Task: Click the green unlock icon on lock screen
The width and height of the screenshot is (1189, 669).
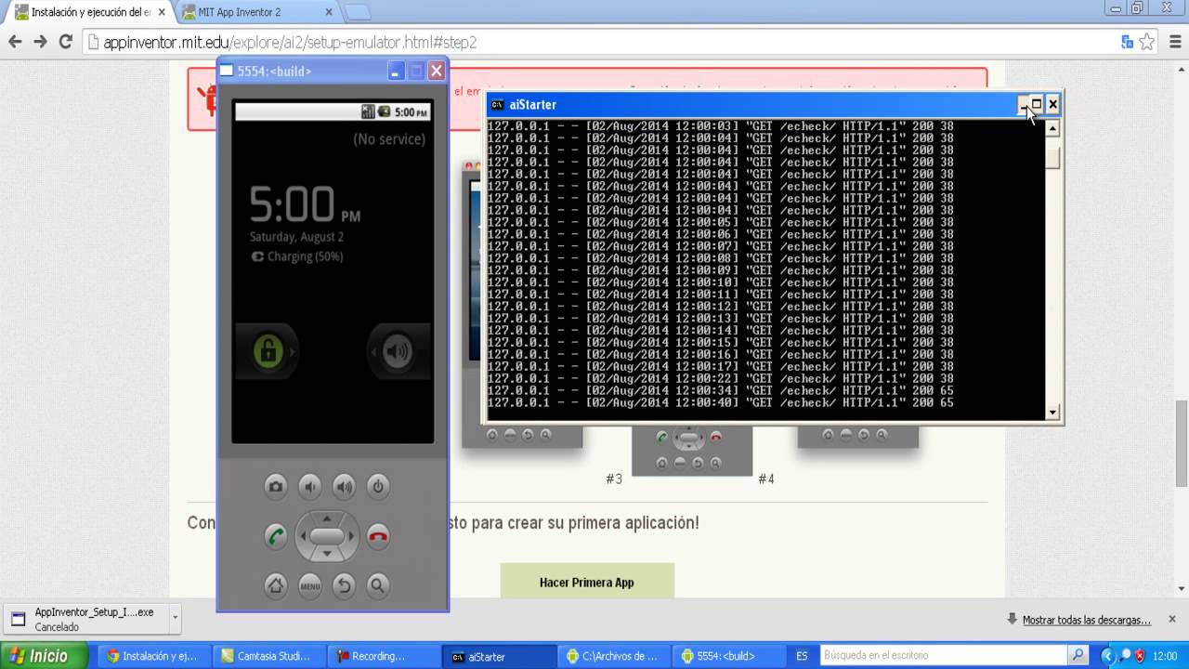Action: (x=268, y=351)
